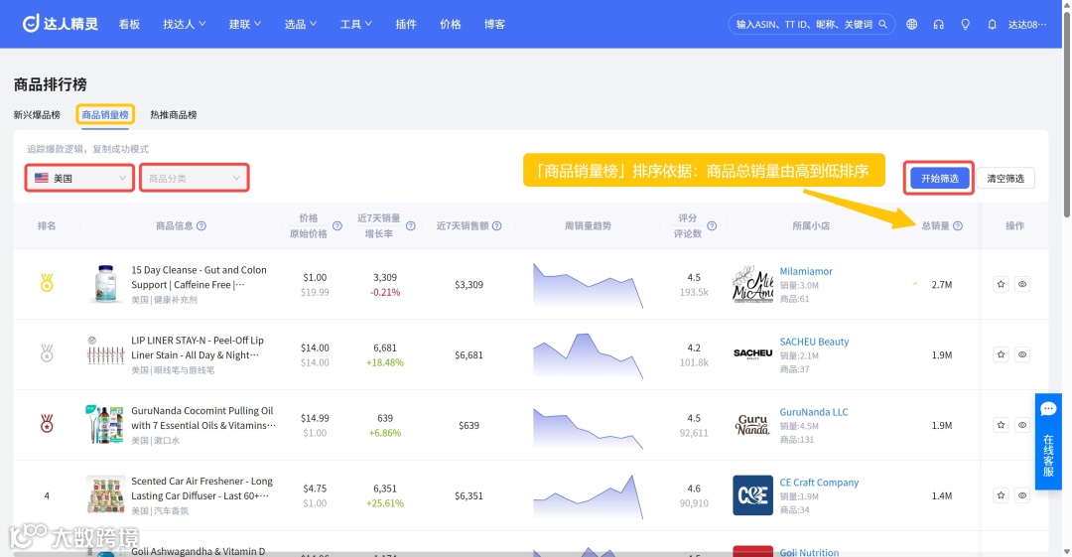Click the silver medal rank icon
The height and width of the screenshot is (557, 1072).
[x=47, y=353]
